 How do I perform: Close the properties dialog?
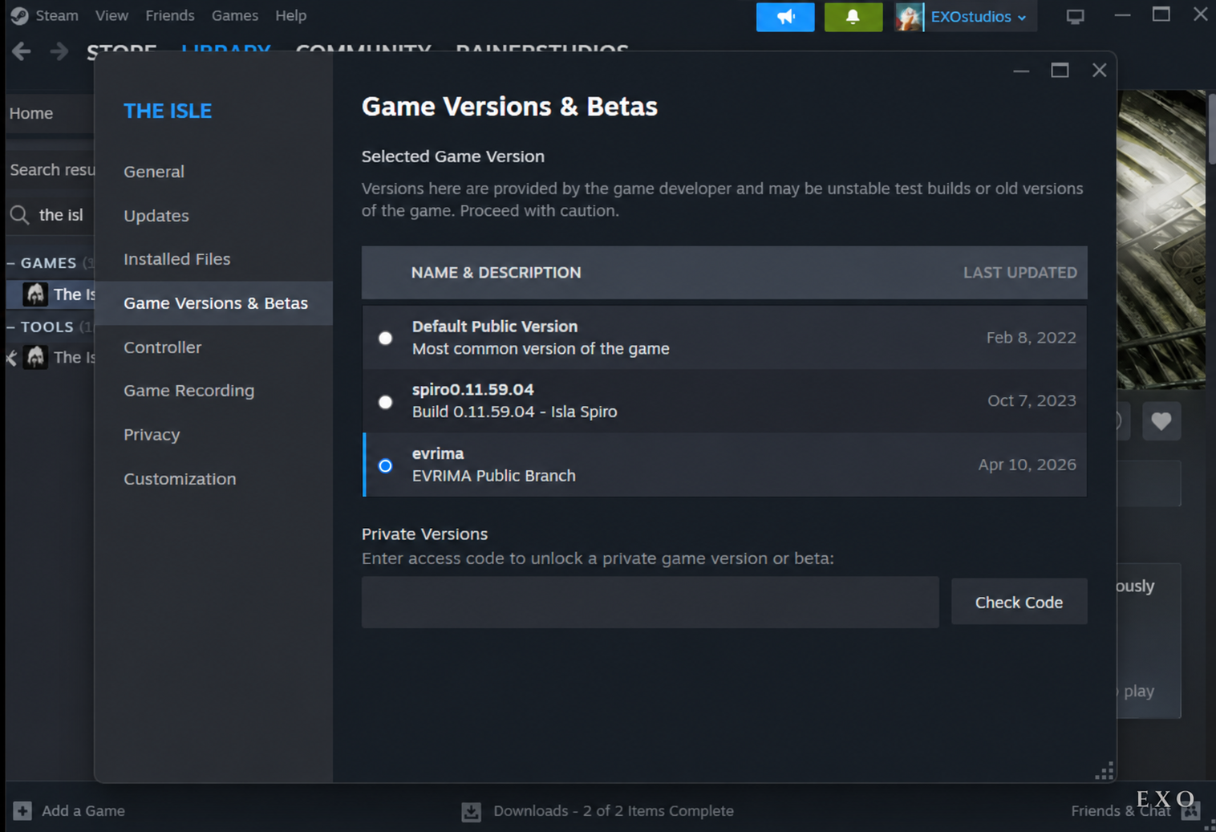(1100, 71)
